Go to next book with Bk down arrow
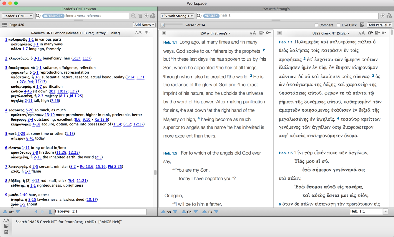This screenshot has height=237, width=394. [216, 212]
